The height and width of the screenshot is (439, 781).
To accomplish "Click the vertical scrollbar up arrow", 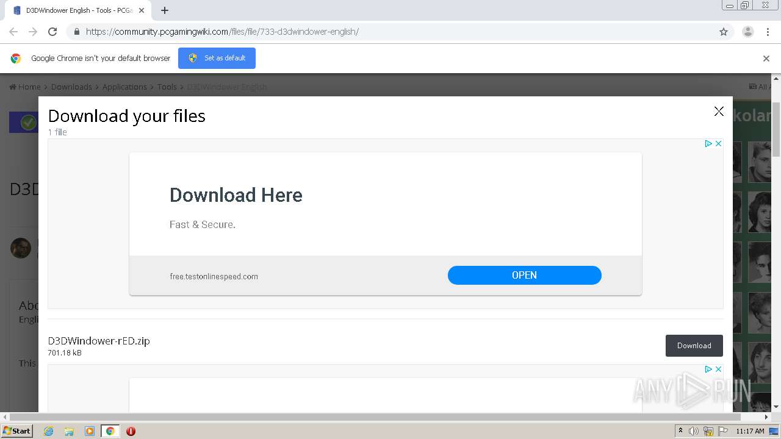I will [x=776, y=78].
